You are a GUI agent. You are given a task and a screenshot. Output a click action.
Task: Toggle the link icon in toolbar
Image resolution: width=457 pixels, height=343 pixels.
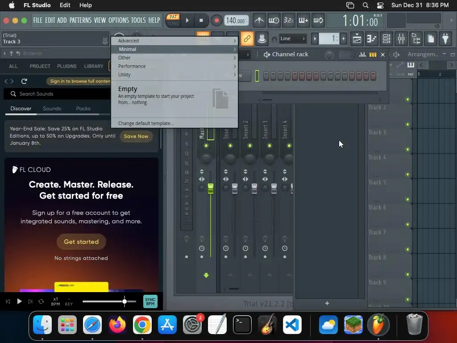pyautogui.click(x=247, y=38)
